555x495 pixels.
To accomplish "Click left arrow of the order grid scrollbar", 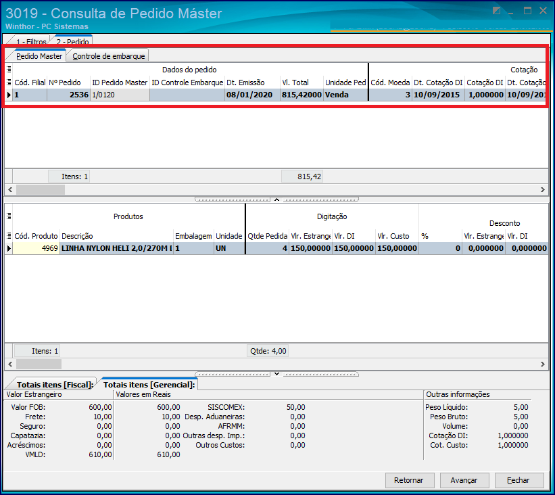I will 10,190.
